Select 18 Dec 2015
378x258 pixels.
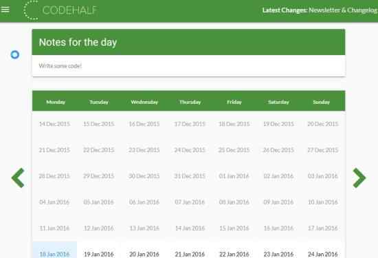[234, 124]
